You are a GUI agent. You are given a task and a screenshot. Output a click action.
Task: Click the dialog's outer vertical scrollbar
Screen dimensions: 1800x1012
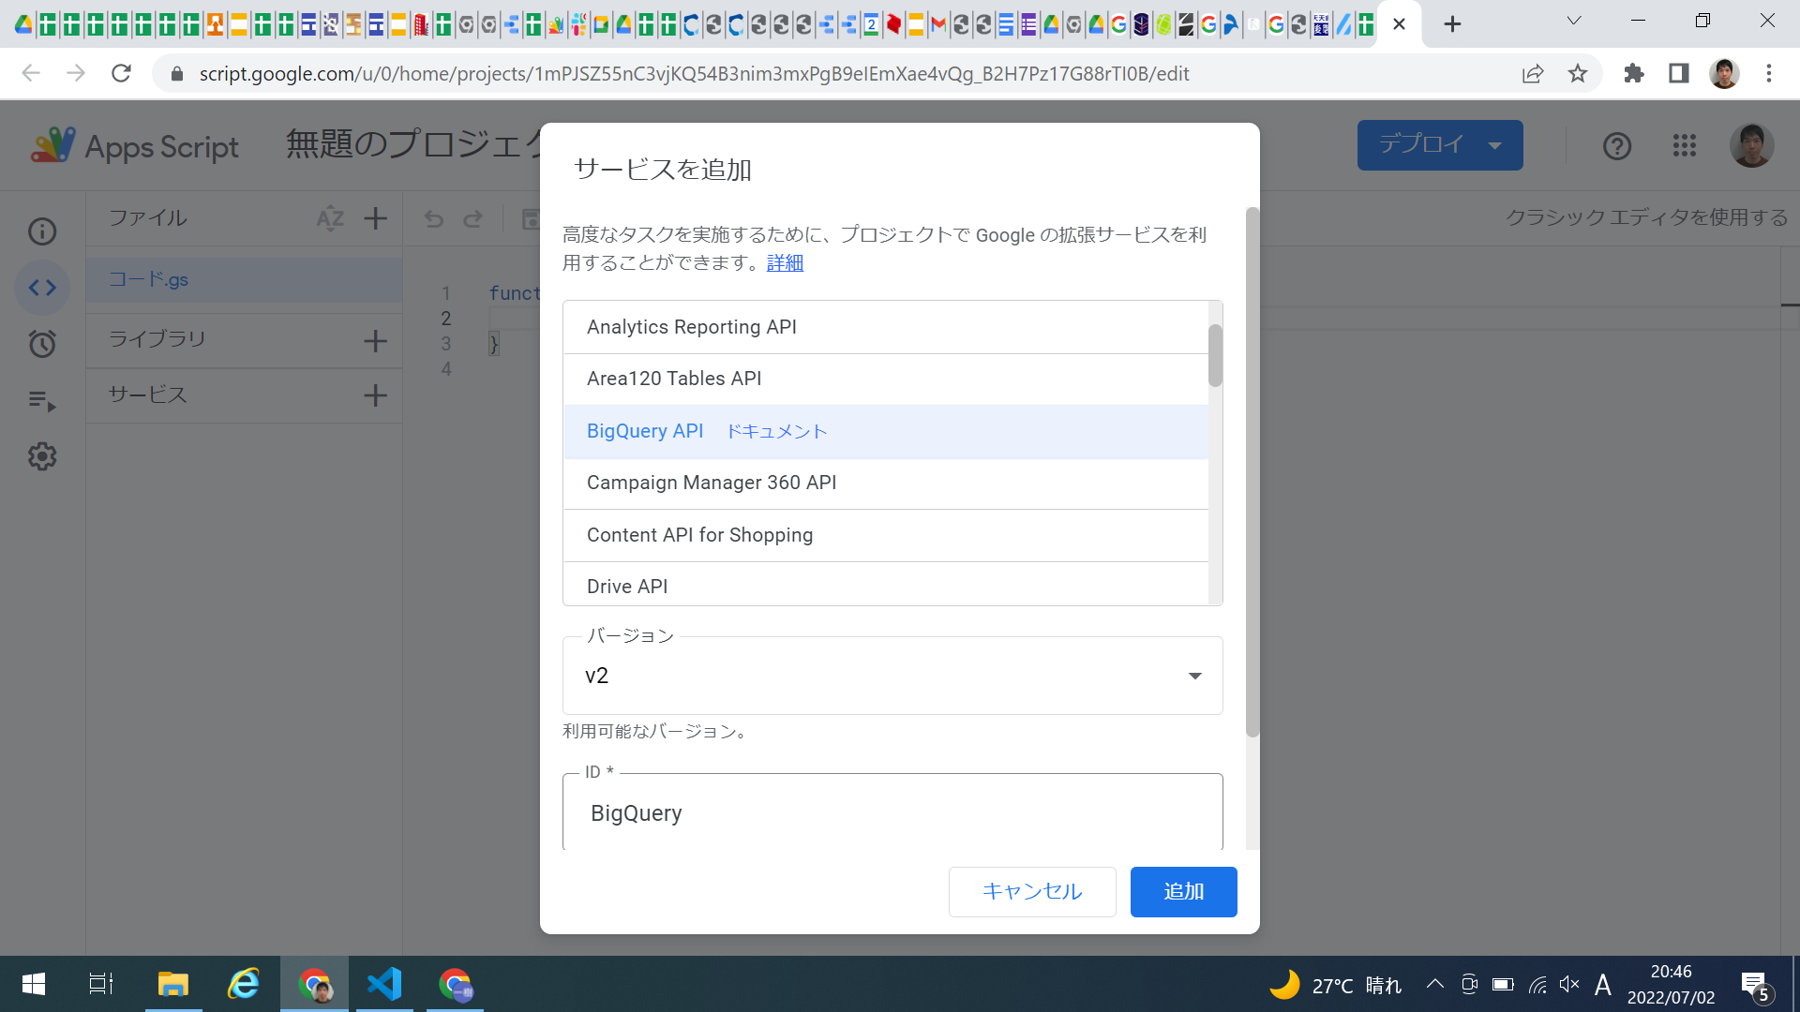1252,472
